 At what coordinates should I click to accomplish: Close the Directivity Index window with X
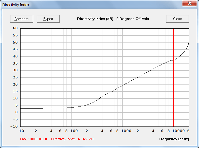click(x=189, y=3)
